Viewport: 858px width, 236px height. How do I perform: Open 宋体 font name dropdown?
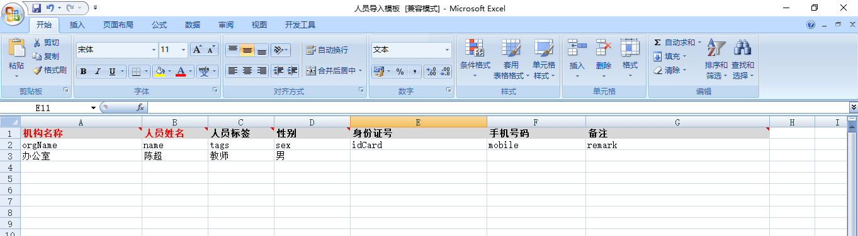point(154,50)
